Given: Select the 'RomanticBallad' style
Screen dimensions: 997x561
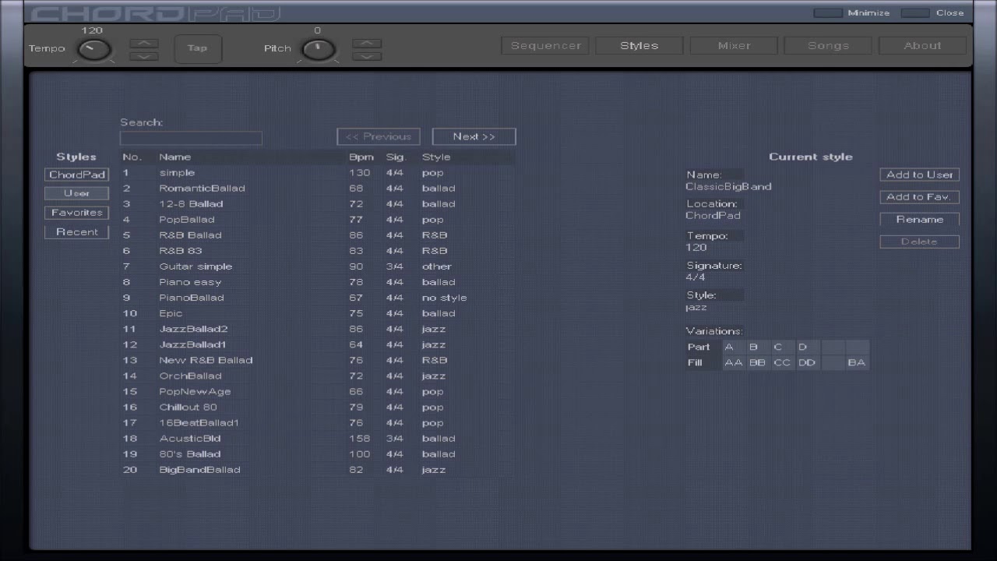Looking at the screenshot, I should click(317, 189).
